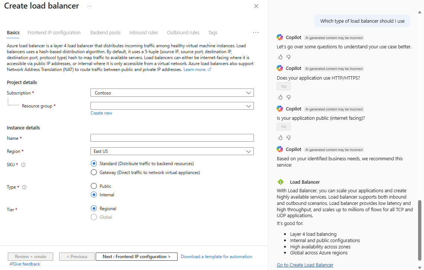
Task: Open the Backend pools tab
Action: pos(105,33)
